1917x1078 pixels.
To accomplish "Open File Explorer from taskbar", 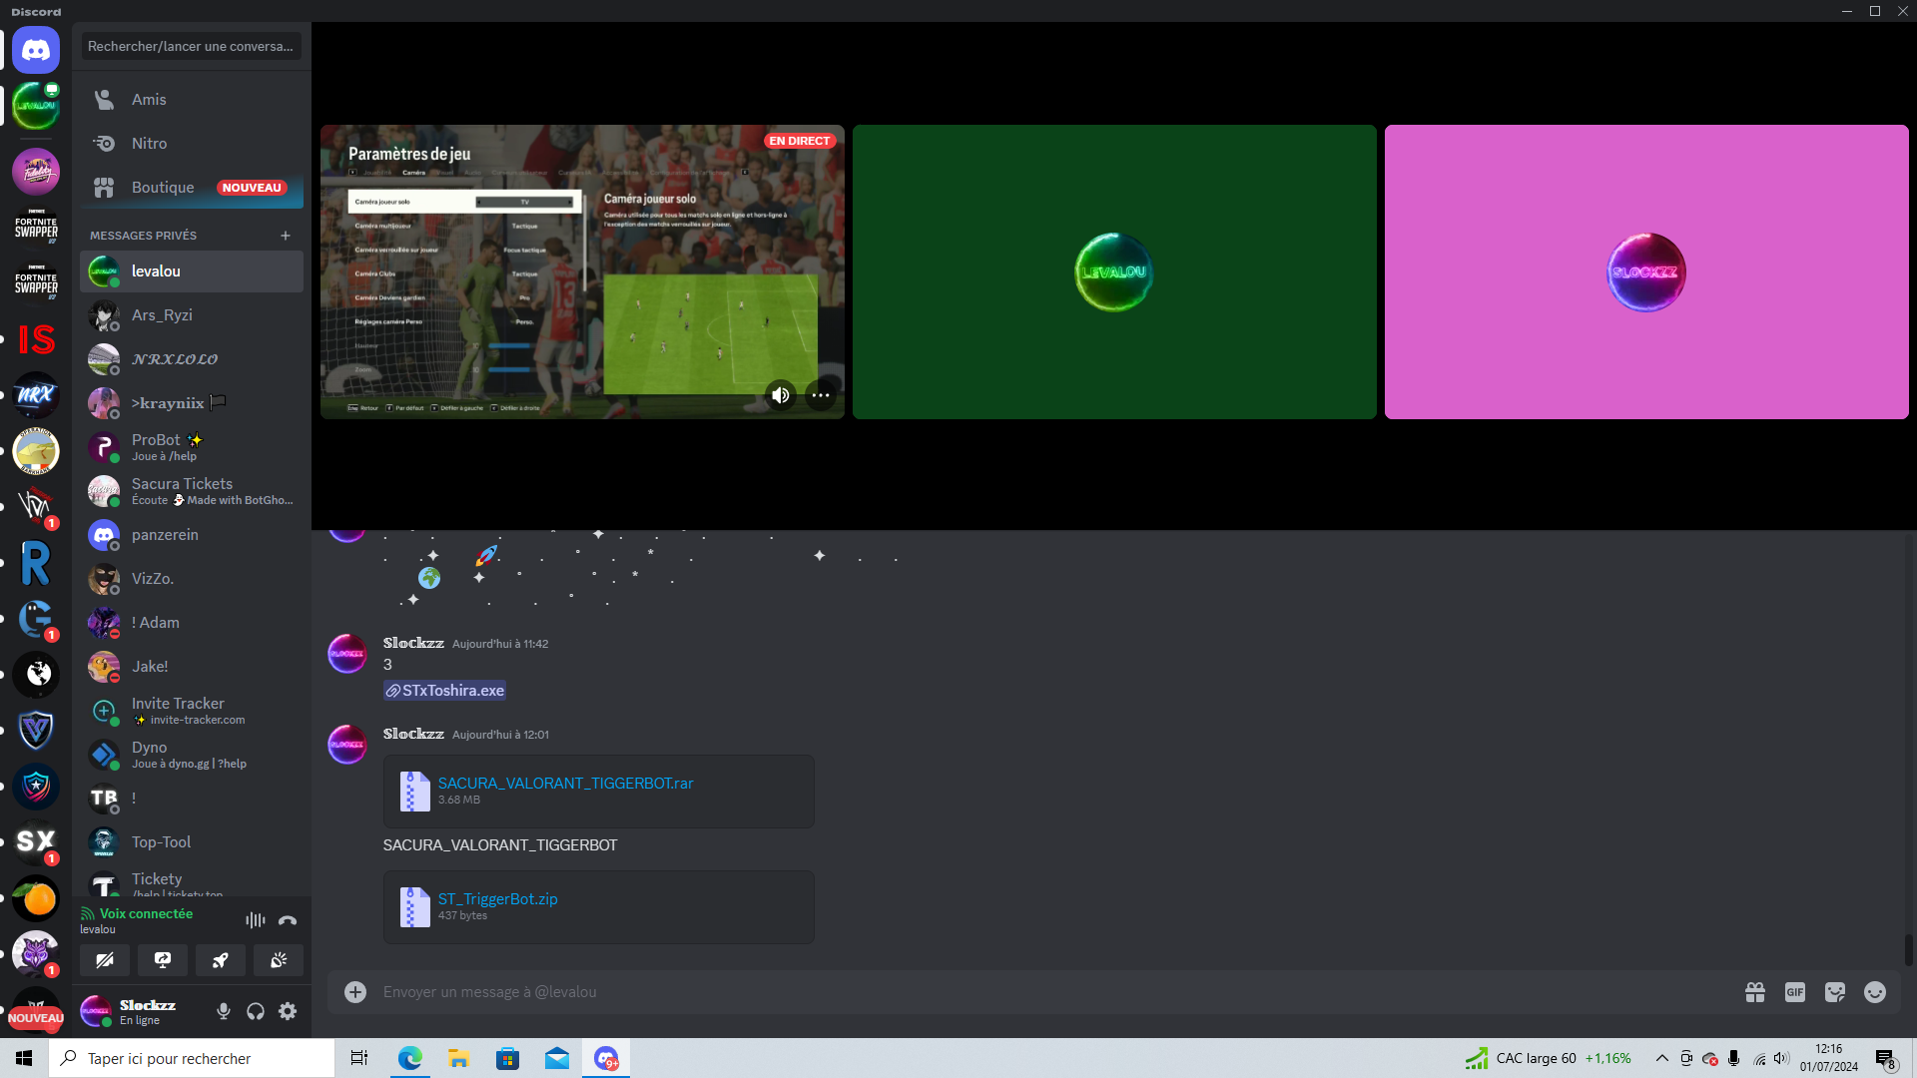I will (458, 1058).
